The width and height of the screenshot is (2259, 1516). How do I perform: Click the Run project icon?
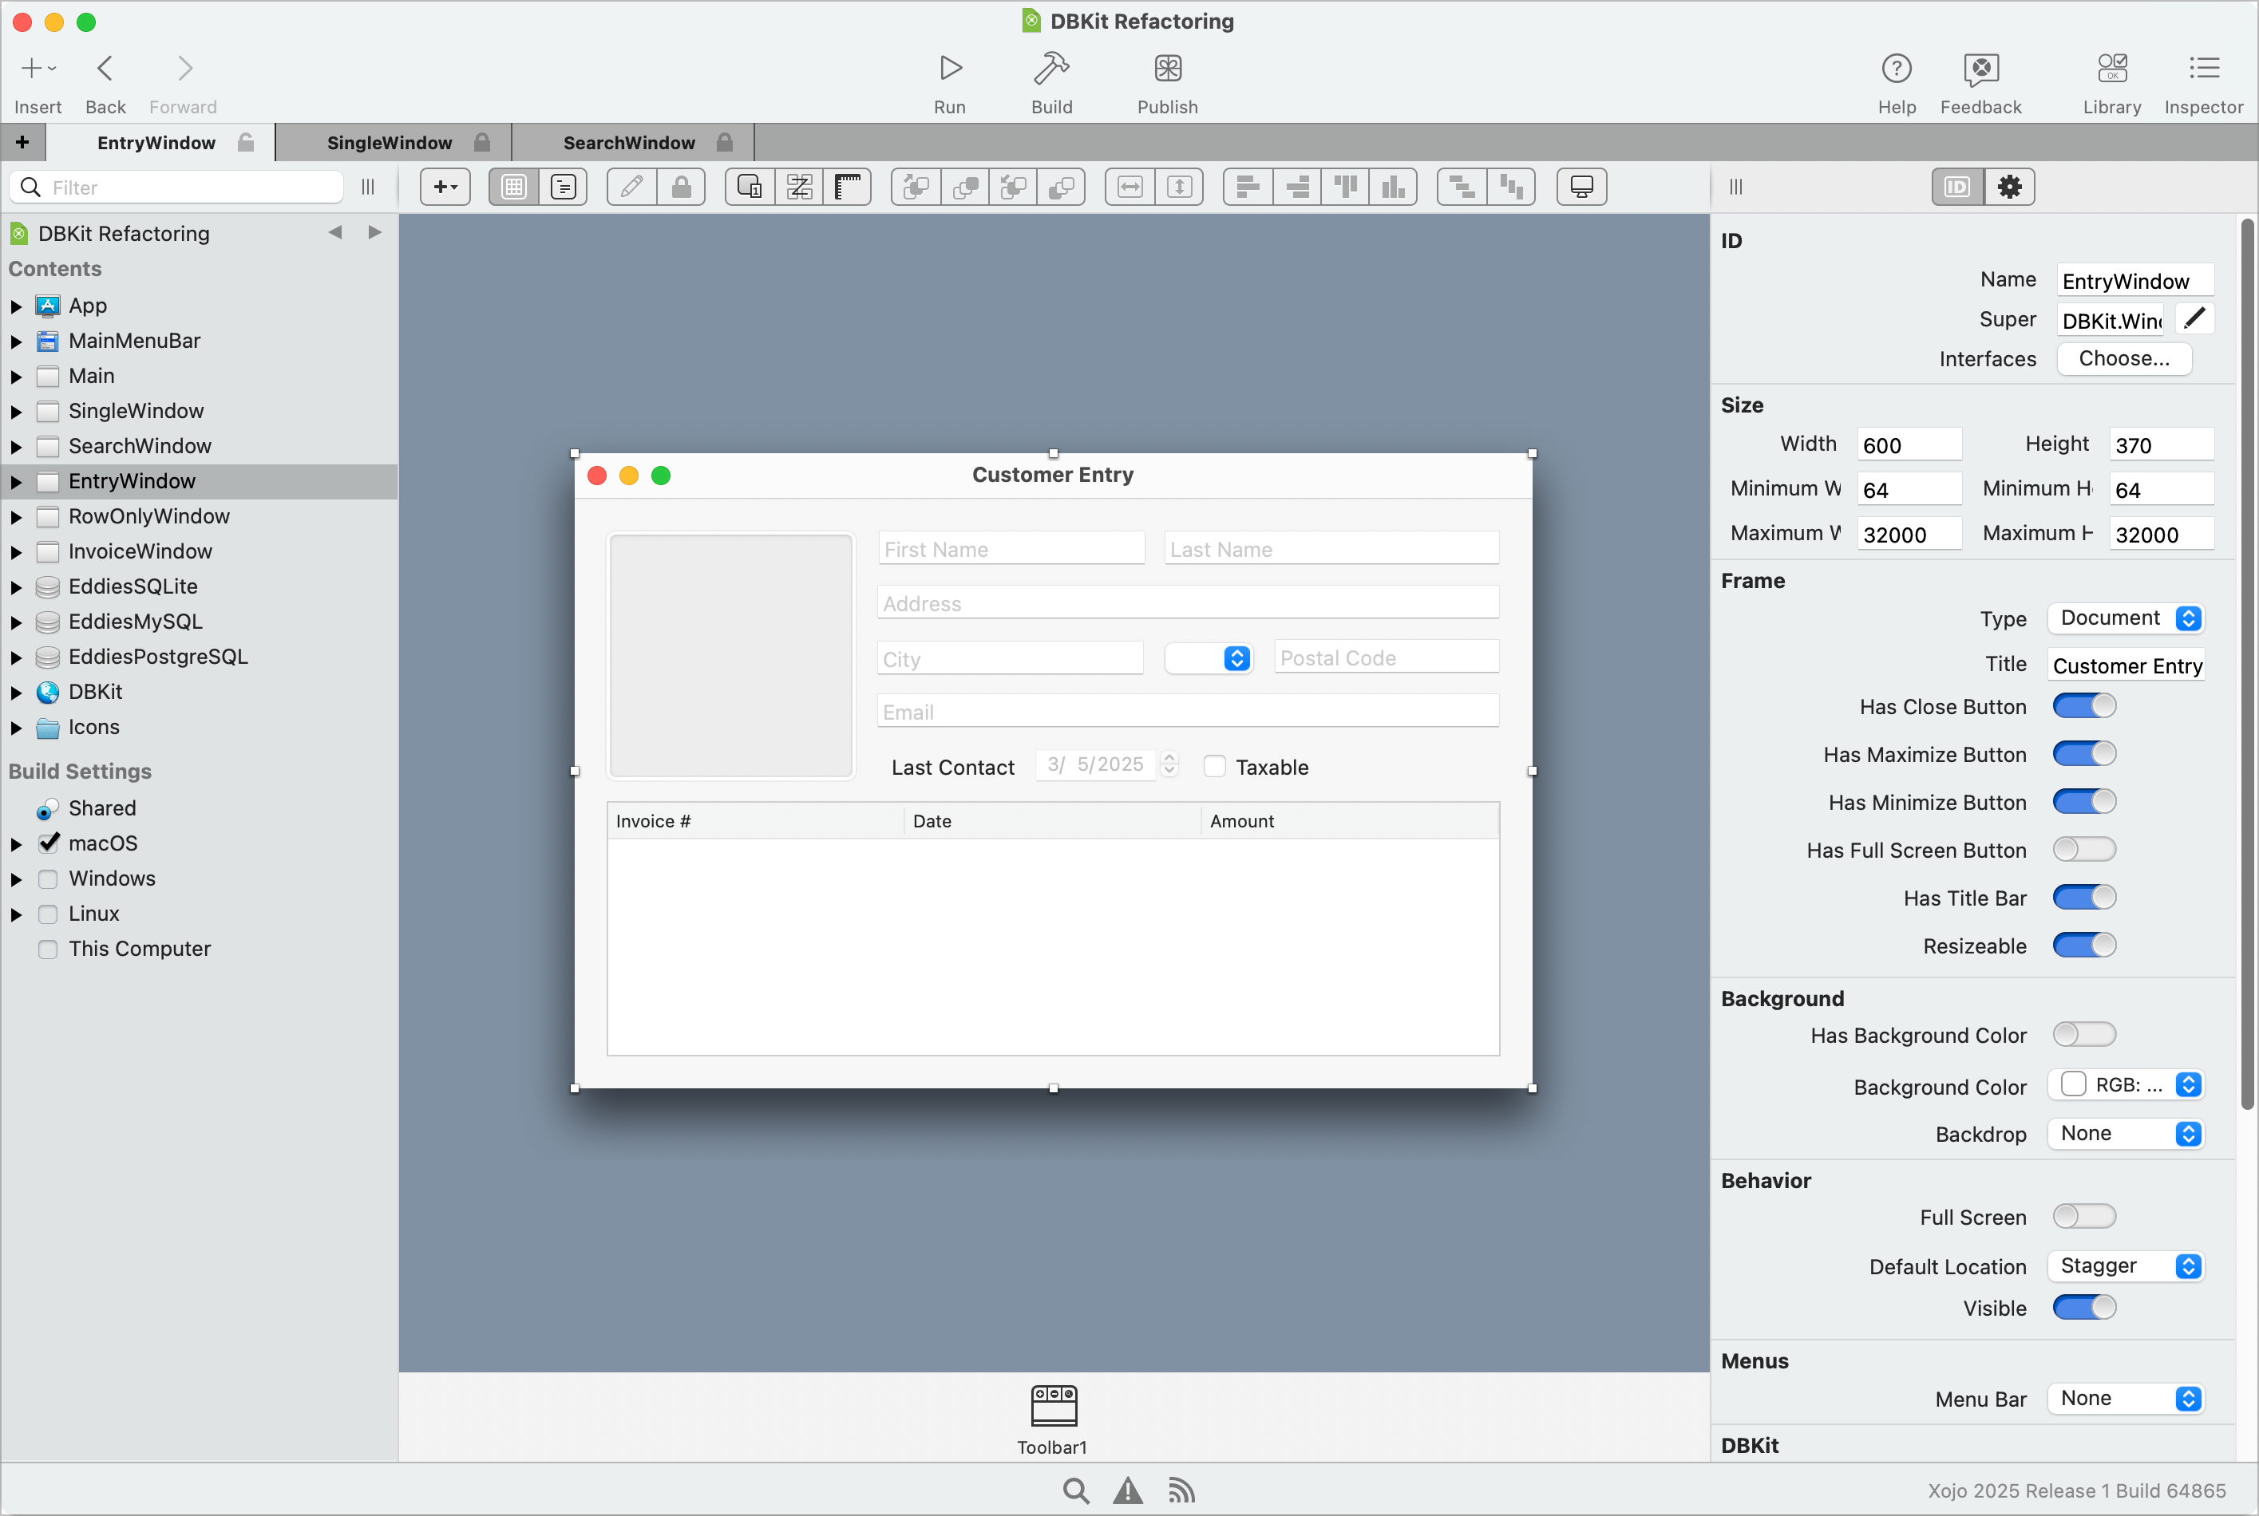950,68
